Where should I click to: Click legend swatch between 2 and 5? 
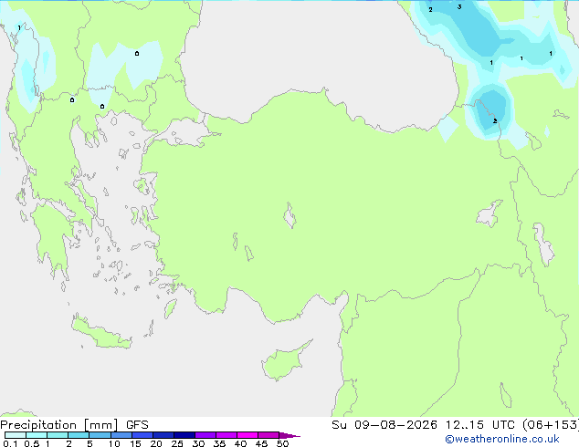pyautogui.click(x=79, y=435)
